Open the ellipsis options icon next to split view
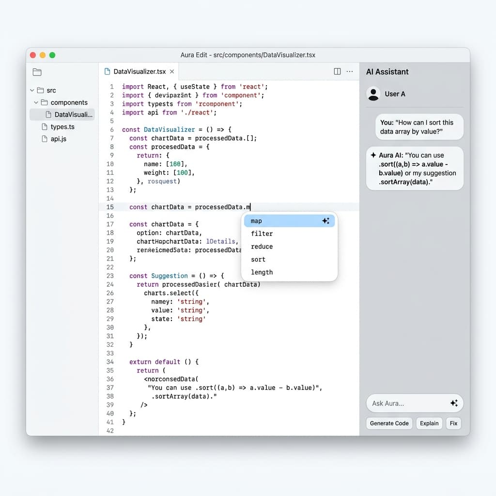Screen dimensions: 496x496 pos(350,71)
